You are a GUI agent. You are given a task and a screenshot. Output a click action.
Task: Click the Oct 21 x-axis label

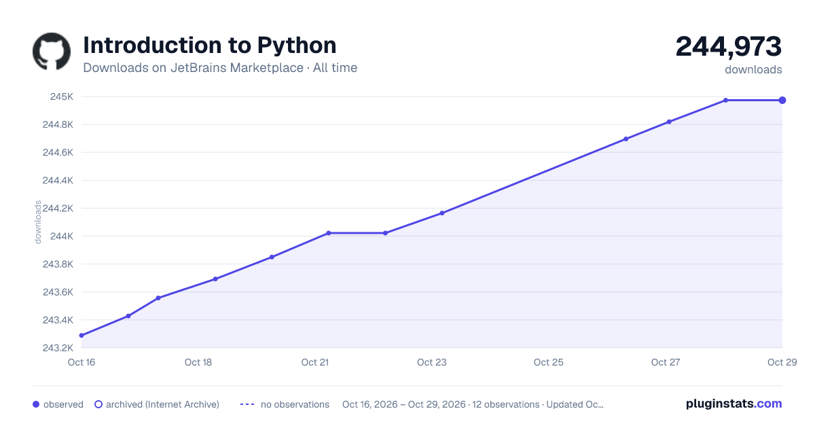pos(315,362)
